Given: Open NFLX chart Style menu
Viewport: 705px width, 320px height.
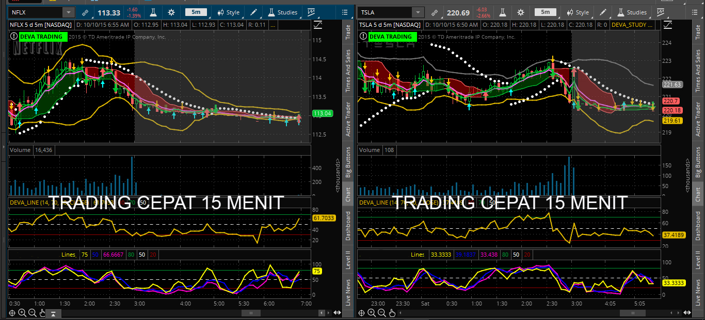Looking at the screenshot, I should [x=228, y=12].
